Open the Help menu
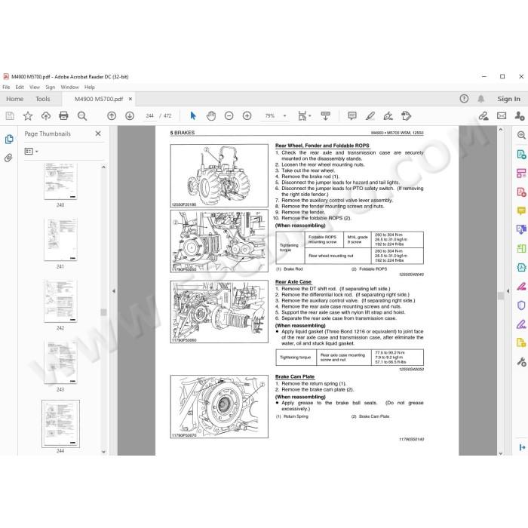 click(x=90, y=87)
